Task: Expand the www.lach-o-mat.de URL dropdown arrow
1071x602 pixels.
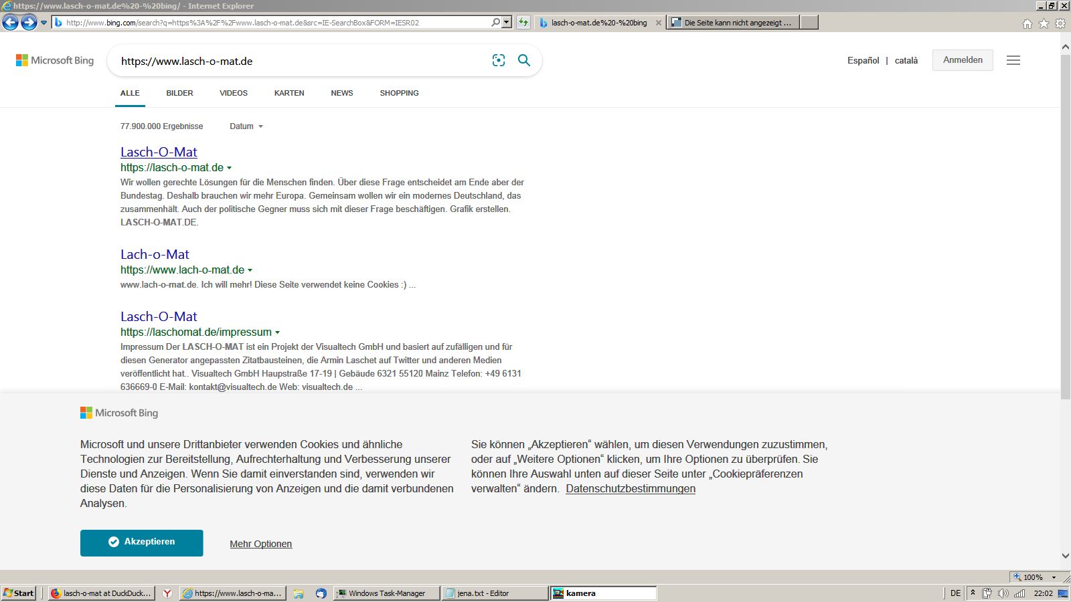Action: tap(250, 270)
